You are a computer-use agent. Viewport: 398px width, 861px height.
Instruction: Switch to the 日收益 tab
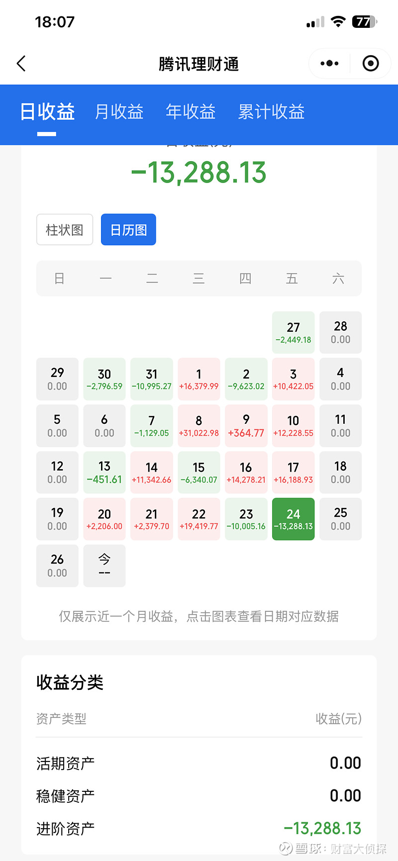tap(47, 112)
